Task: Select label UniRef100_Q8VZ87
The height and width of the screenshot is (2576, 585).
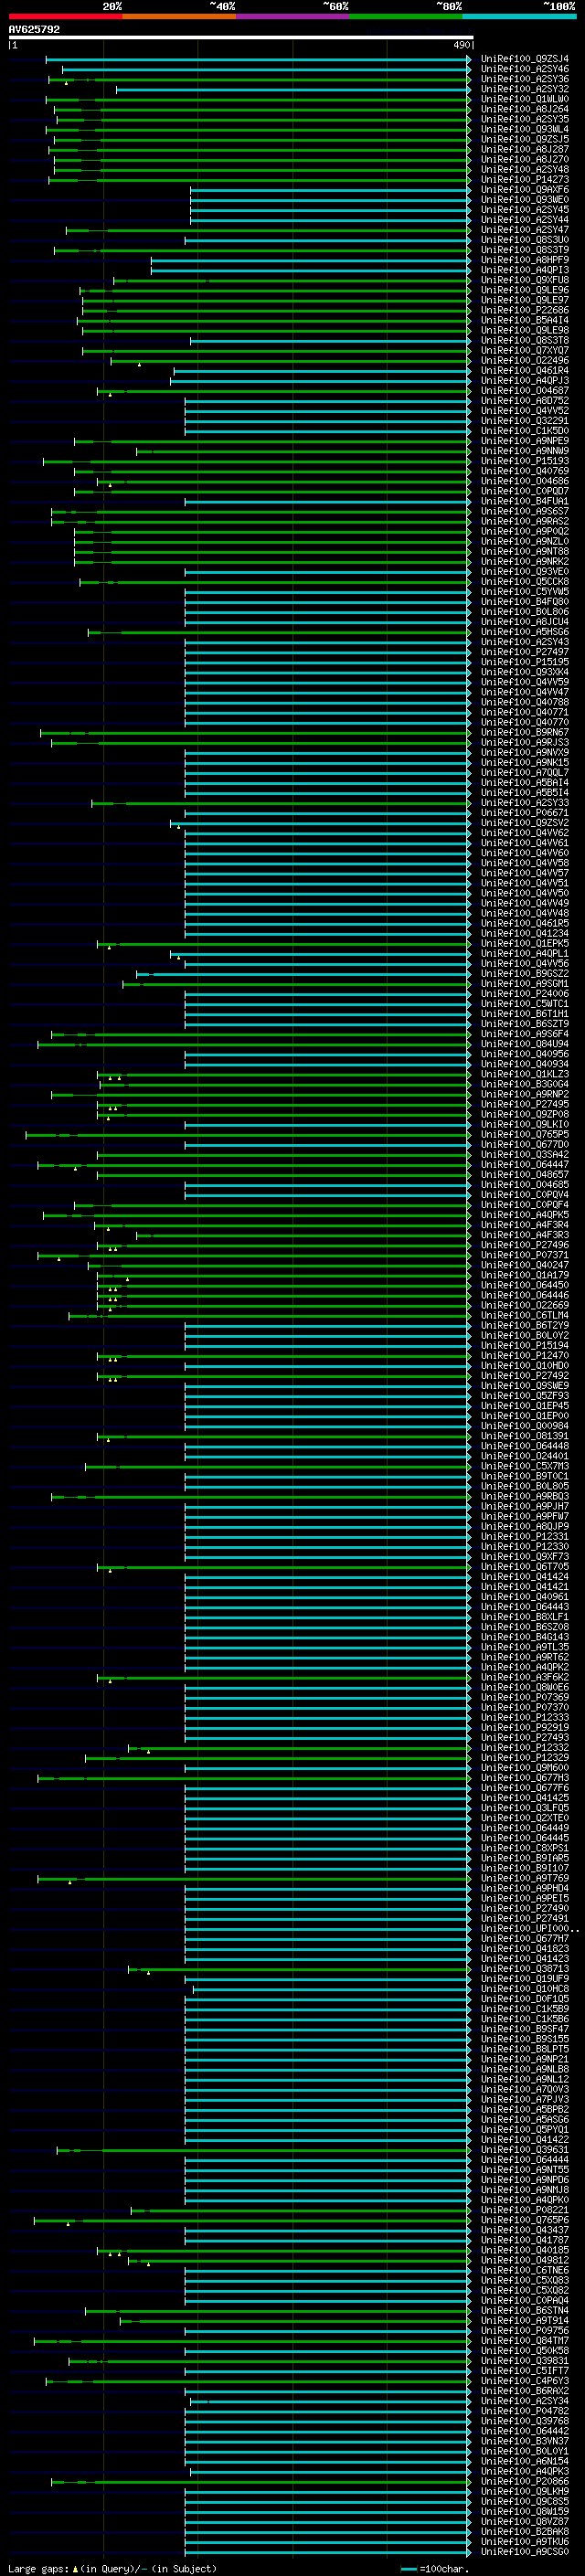Action: pos(524,2522)
